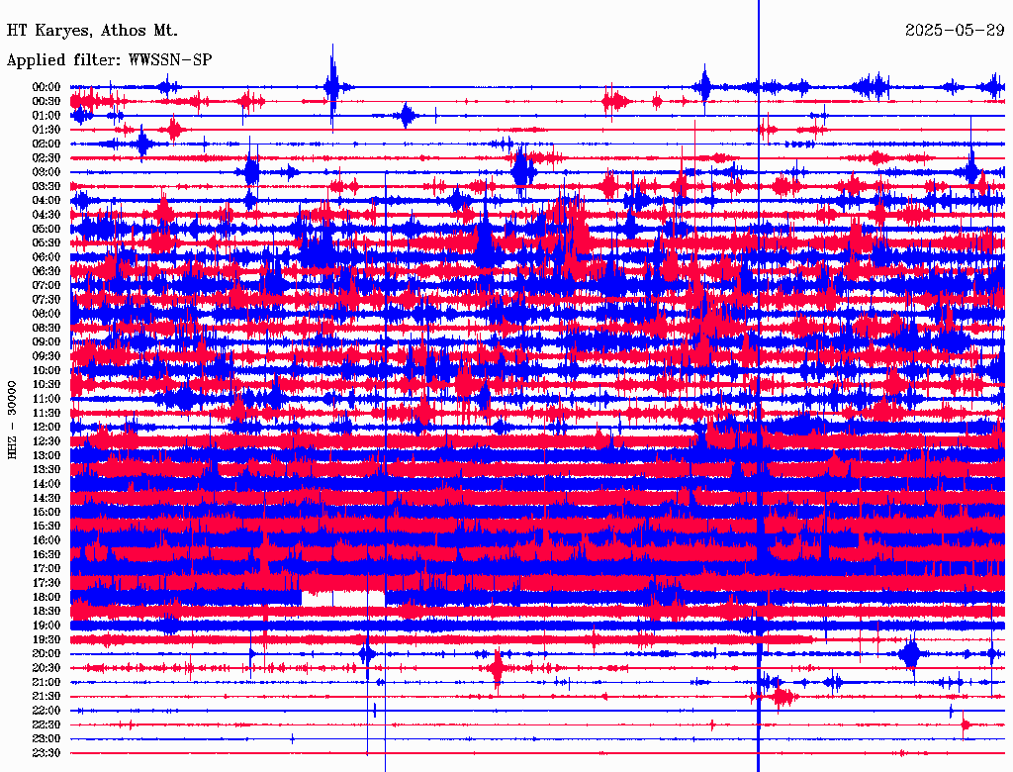Select the 00:30 time label
The width and height of the screenshot is (1013, 772).
coord(46,102)
